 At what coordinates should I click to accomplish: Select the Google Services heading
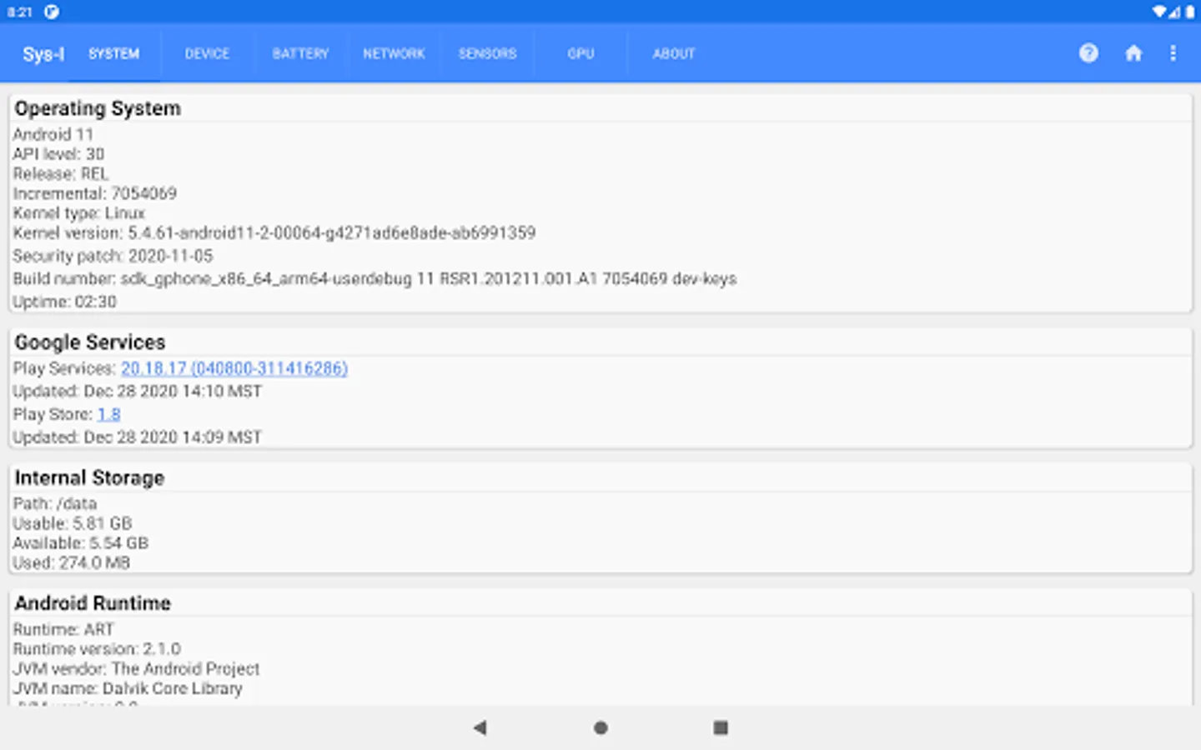click(x=90, y=342)
